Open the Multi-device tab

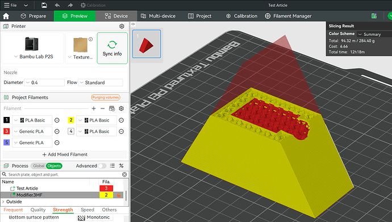coord(158,16)
